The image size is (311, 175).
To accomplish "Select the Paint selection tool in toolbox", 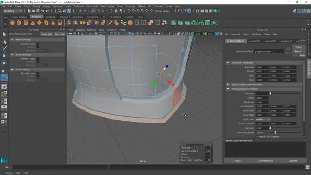I will point(4,49).
